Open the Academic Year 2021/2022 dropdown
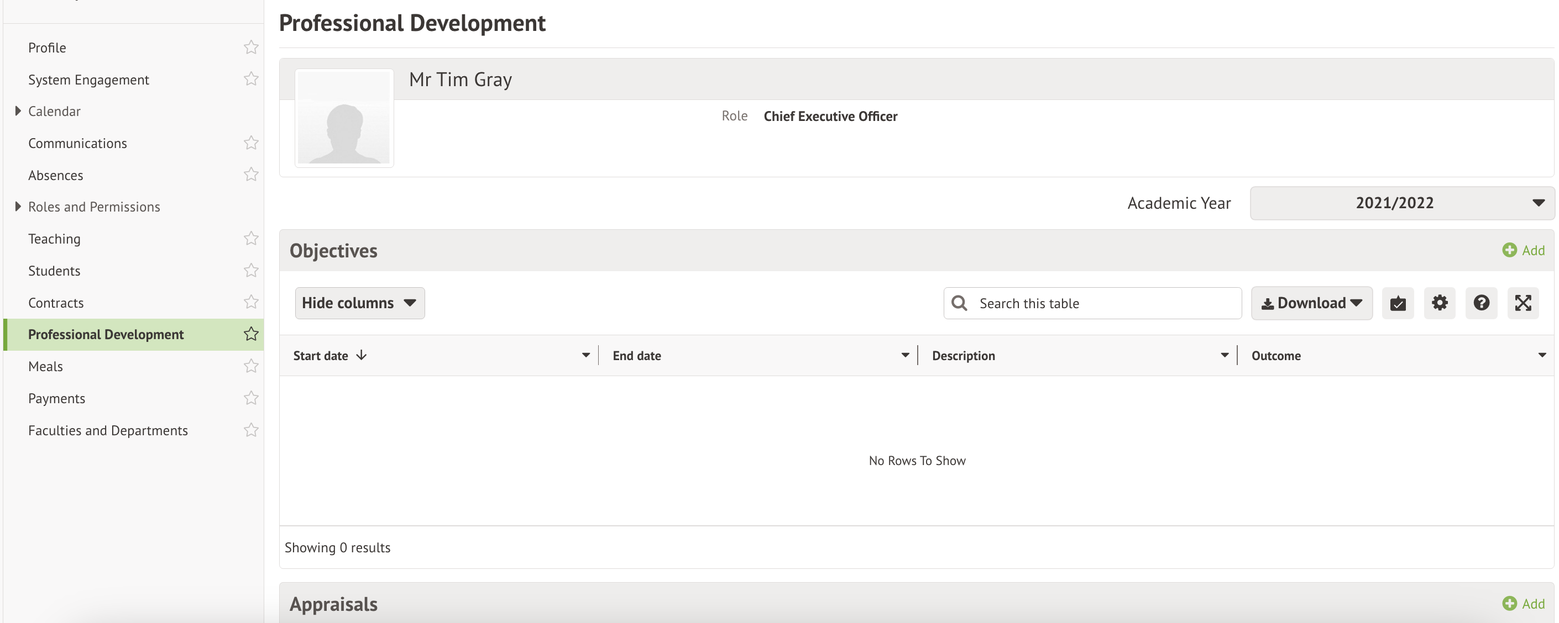 point(1401,203)
